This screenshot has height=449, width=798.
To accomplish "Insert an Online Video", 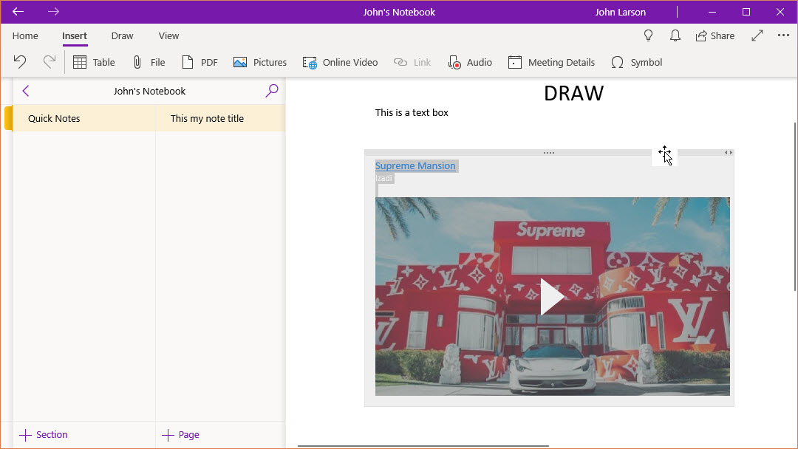I will [340, 63].
